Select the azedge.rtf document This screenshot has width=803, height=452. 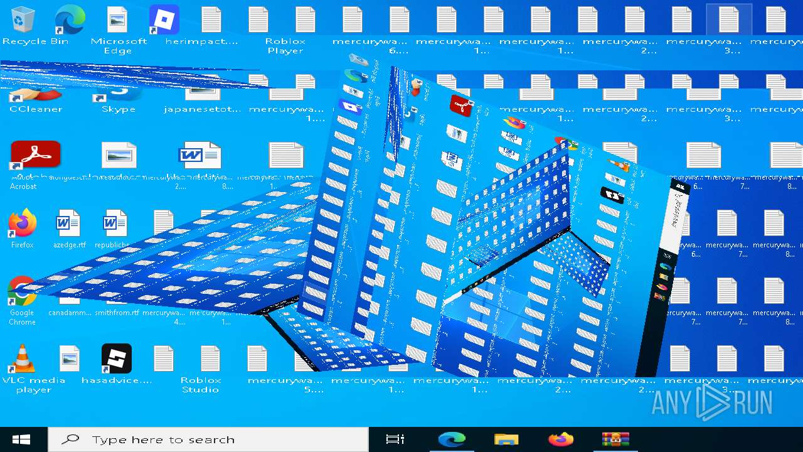pyautogui.click(x=68, y=223)
